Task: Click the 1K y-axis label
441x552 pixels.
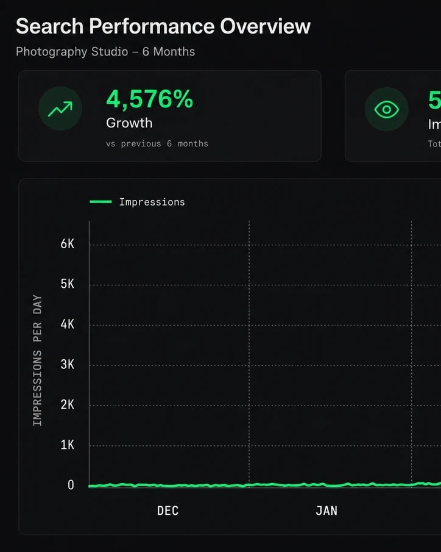Action: coord(68,445)
